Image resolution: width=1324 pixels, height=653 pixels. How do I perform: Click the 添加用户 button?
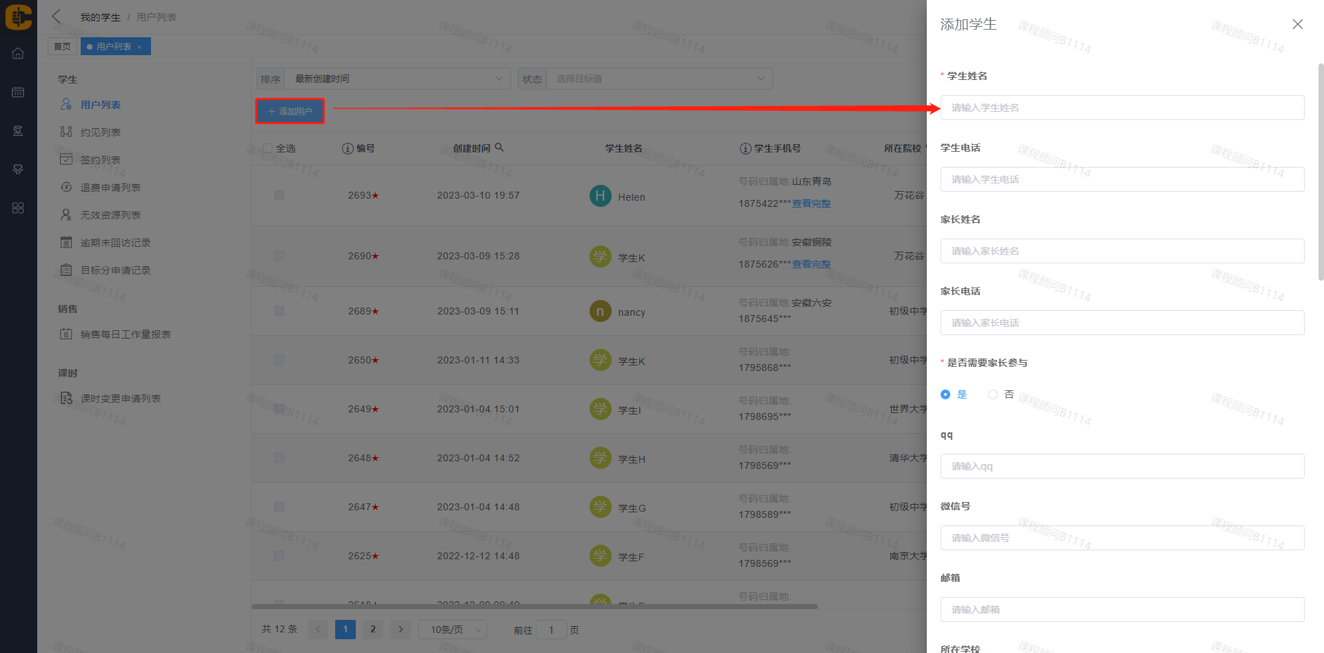pyautogui.click(x=290, y=111)
